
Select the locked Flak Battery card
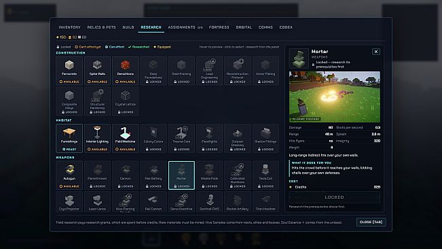tap(153, 176)
